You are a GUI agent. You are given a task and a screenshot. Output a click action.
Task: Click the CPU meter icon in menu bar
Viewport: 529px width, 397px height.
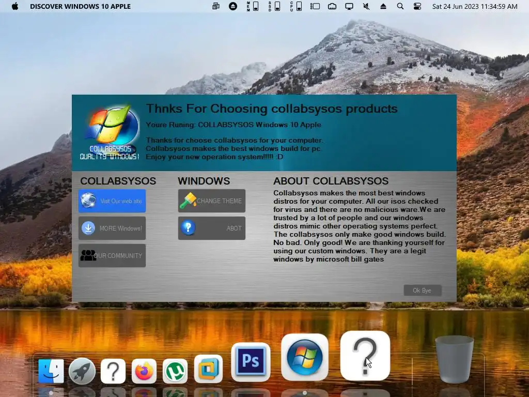[296, 6]
